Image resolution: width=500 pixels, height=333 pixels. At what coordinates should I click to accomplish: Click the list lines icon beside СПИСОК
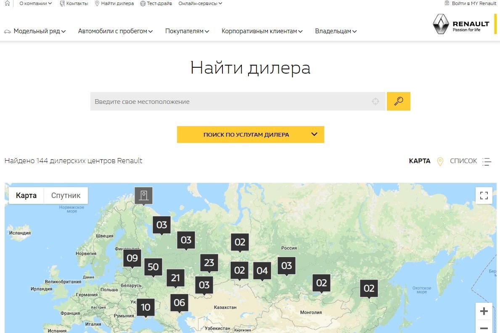(487, 162)
